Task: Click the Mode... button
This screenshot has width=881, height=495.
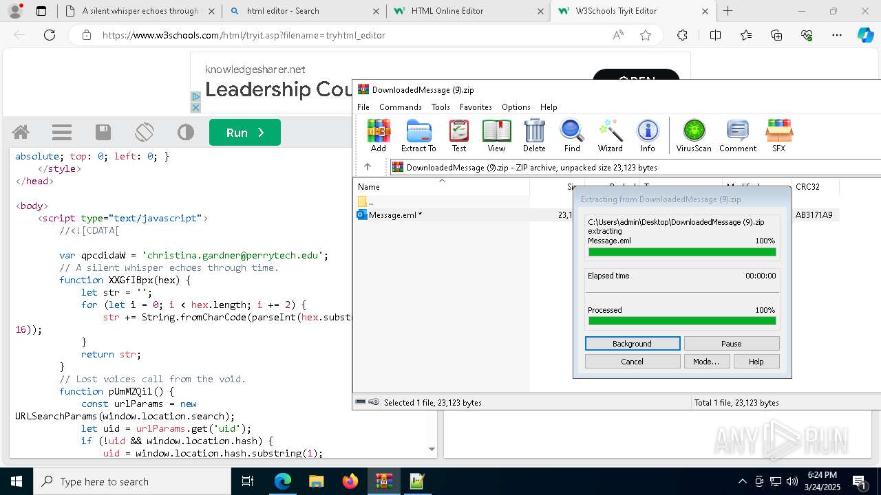Action: point(706,362)
